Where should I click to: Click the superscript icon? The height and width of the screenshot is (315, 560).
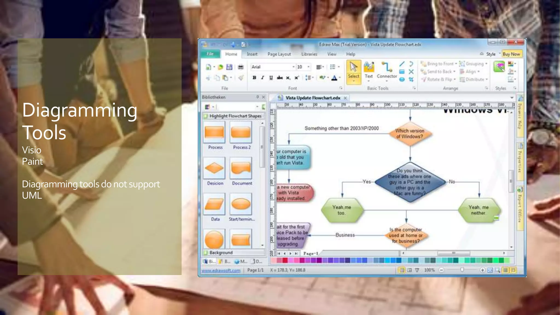(296, 78)
